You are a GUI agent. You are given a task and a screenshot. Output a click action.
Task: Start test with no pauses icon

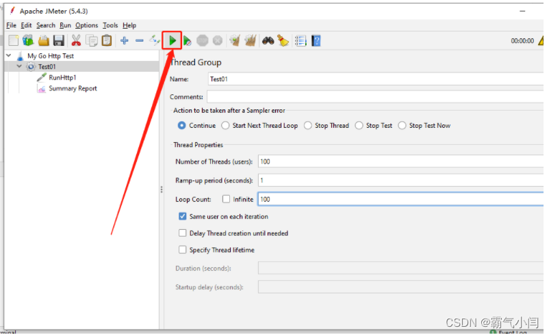(x=188, y=41)
